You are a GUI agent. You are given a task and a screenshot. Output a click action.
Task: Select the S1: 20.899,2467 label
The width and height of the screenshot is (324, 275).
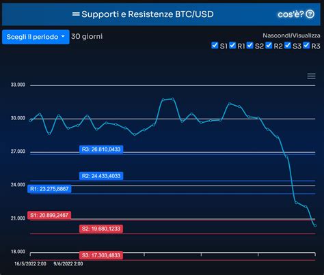click(49, 215)
